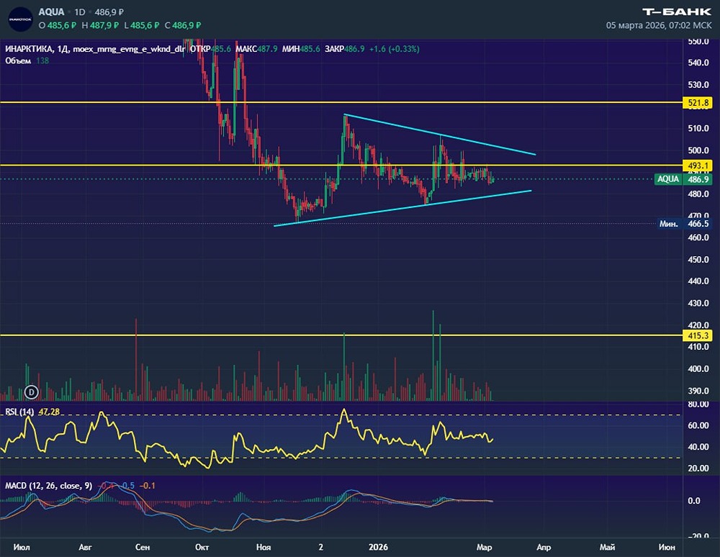Click the Сен month label on time axis
The height and width of the screenshot is (557, 720).
(143, 547)
